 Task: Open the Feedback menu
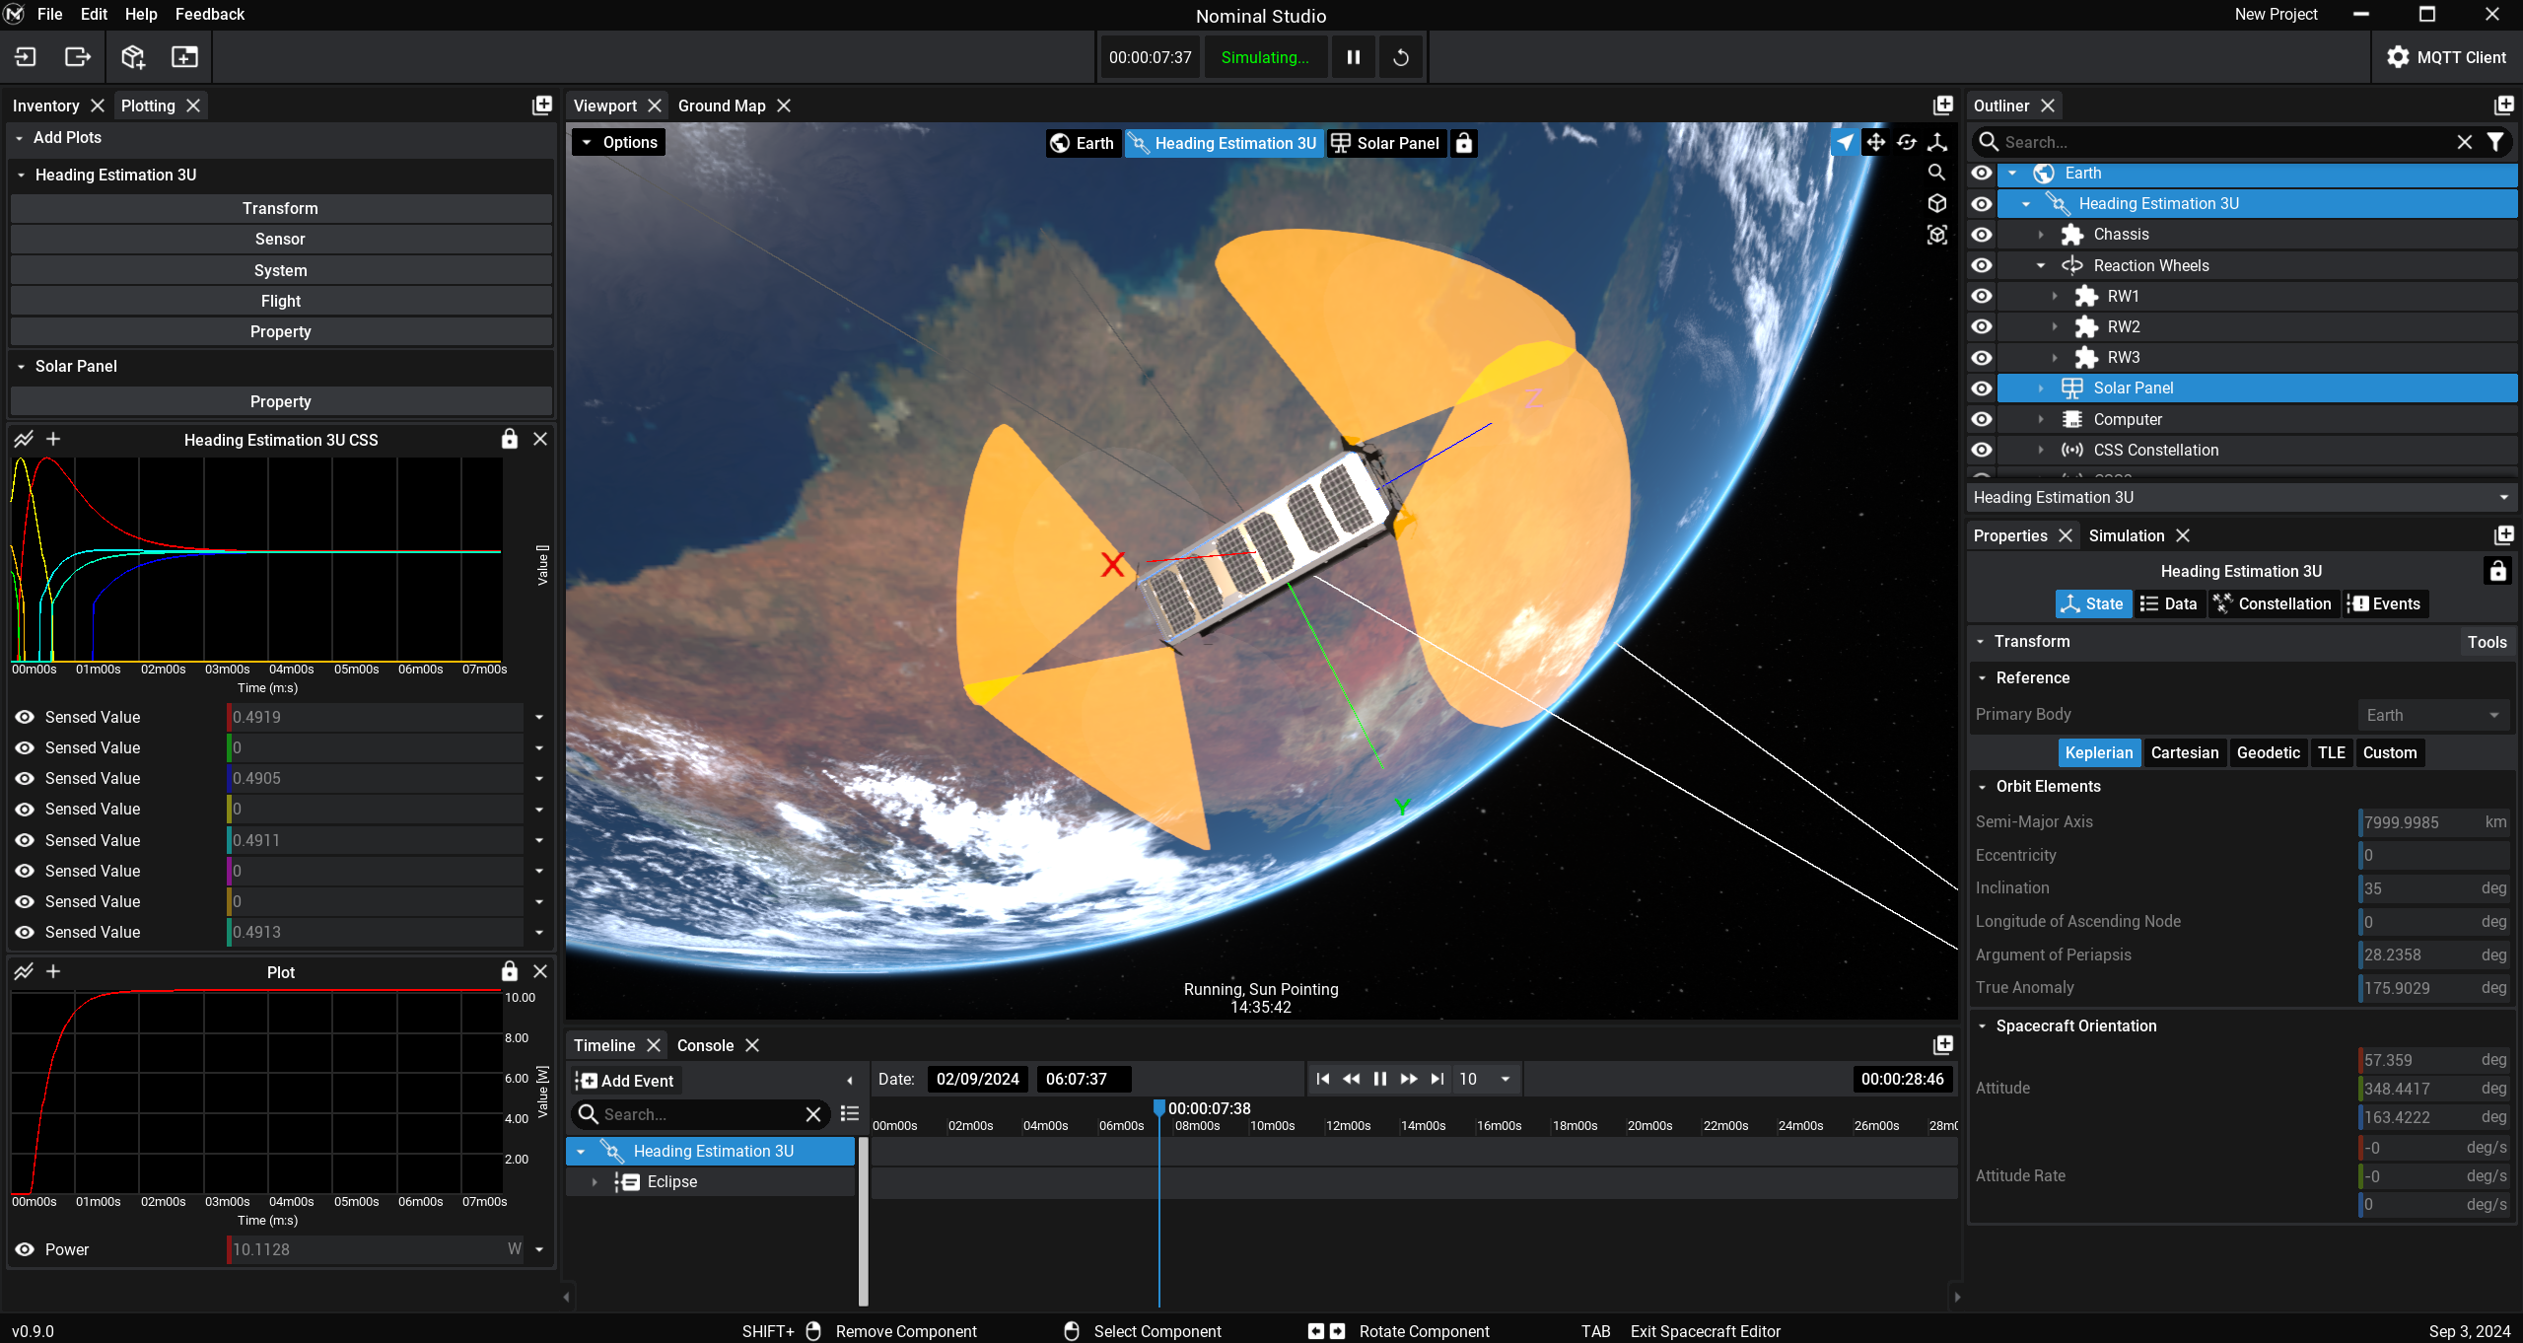210,14
